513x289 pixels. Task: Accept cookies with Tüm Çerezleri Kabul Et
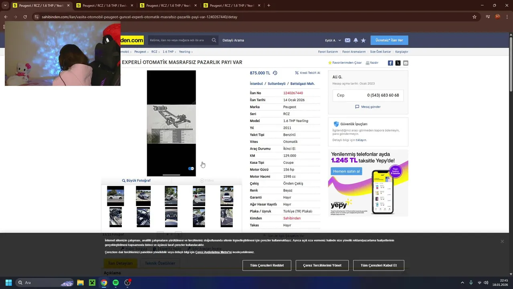point(379,265)
